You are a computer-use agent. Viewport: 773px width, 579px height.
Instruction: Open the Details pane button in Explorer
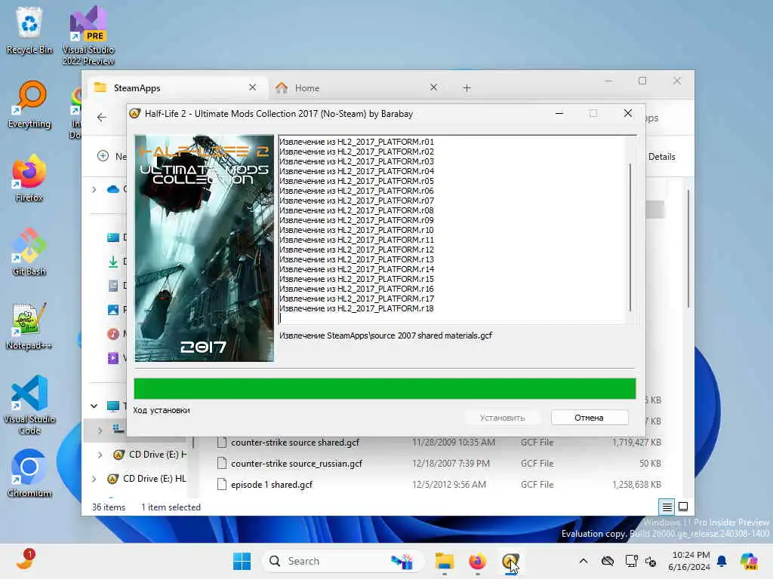(661, 157)
